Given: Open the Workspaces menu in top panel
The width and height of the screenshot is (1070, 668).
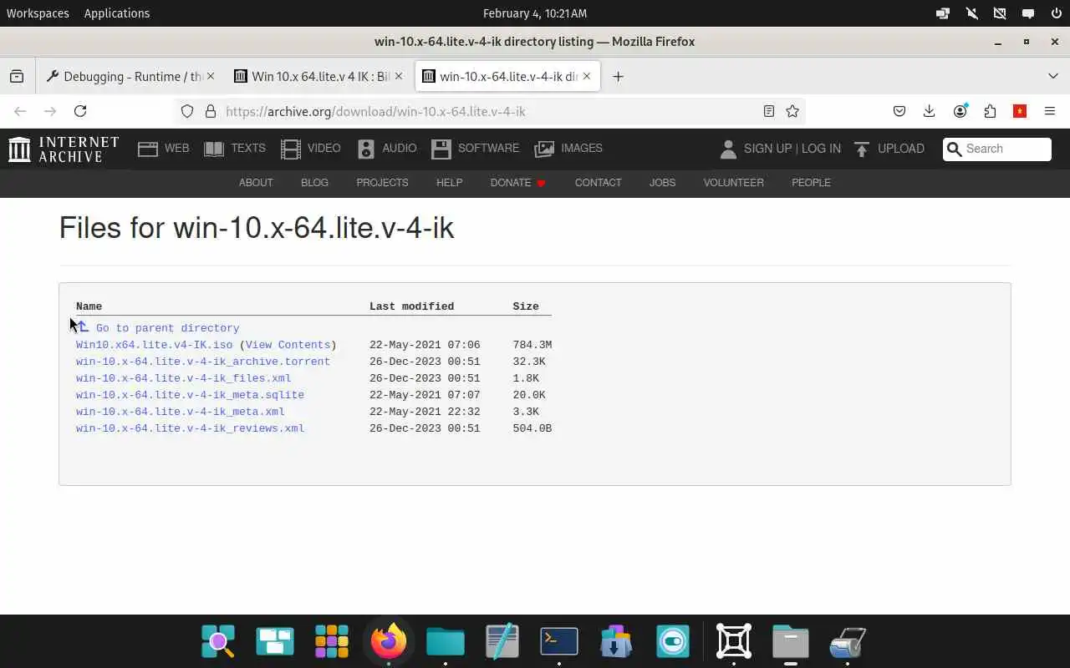Looking at the screenshot, I should (38, 13).
